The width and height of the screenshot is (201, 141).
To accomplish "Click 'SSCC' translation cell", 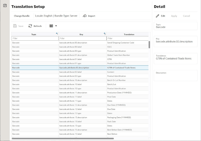I will [x=127, y=47].
